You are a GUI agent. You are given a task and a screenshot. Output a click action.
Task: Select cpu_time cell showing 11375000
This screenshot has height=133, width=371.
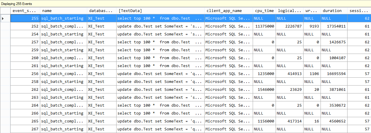(x=264, y=26)
